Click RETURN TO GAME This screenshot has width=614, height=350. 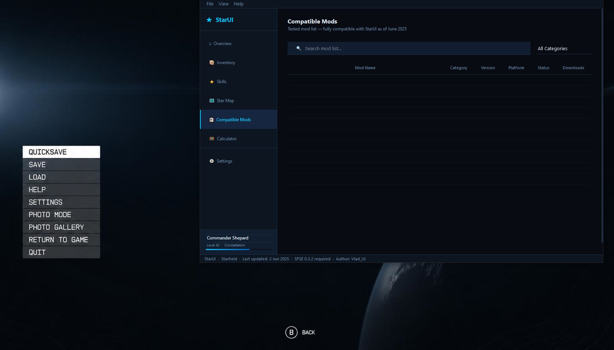61,240
